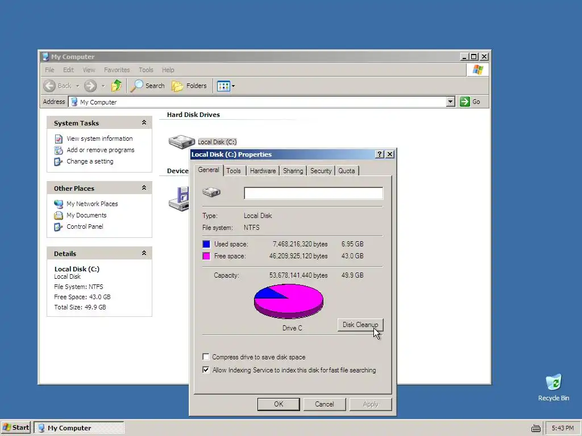Uncheck Allow Indexing Service checkbox
Image resolution: width=582 pixels, height=436 pixels.
[206, 370]
